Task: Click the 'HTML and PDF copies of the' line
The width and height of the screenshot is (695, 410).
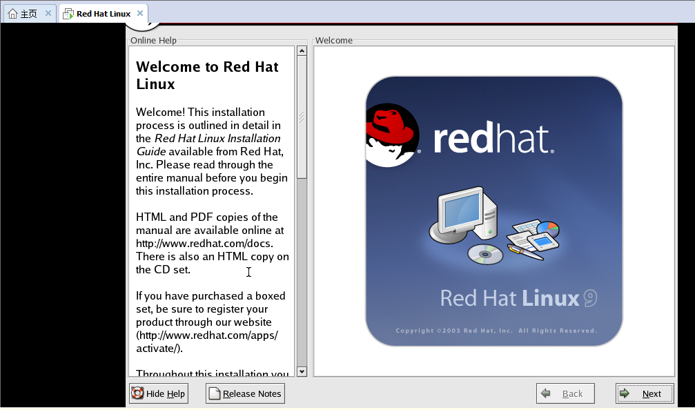Action: (207, 217)
